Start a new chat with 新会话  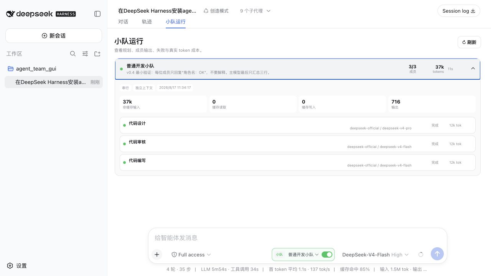54,36
